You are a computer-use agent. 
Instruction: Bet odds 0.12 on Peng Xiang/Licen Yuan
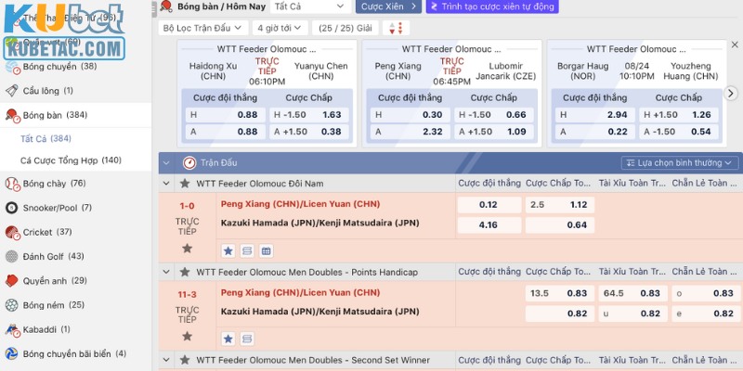click(489, 205)
